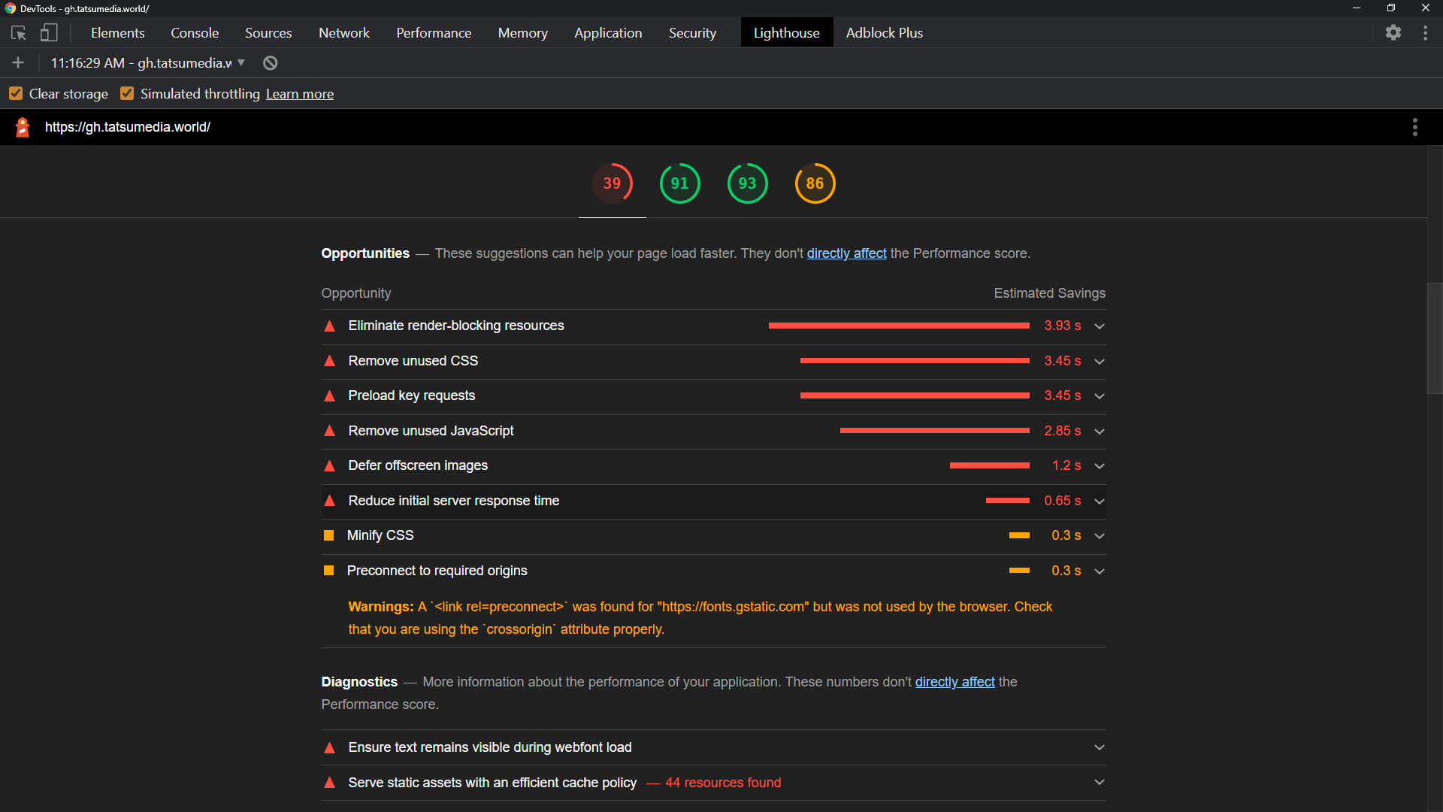Click the Learn more link
This screenshot has width=1443, height=812.
pos(299,94)
